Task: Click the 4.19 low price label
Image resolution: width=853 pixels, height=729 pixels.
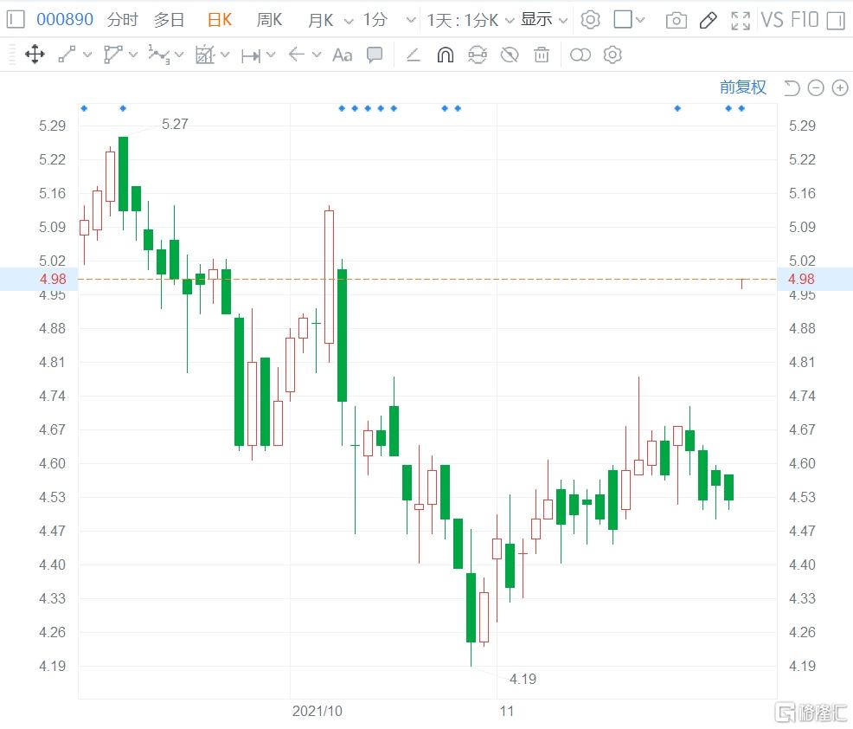Action: click(523, 679)
